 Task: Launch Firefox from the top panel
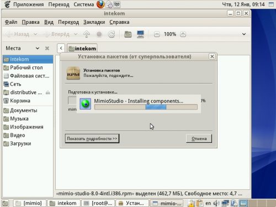(100, 4)
